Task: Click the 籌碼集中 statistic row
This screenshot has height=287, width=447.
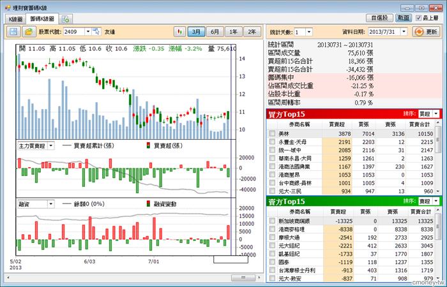Action: point(354,77)
